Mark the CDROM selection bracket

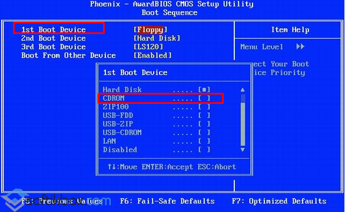coord(204,98)
